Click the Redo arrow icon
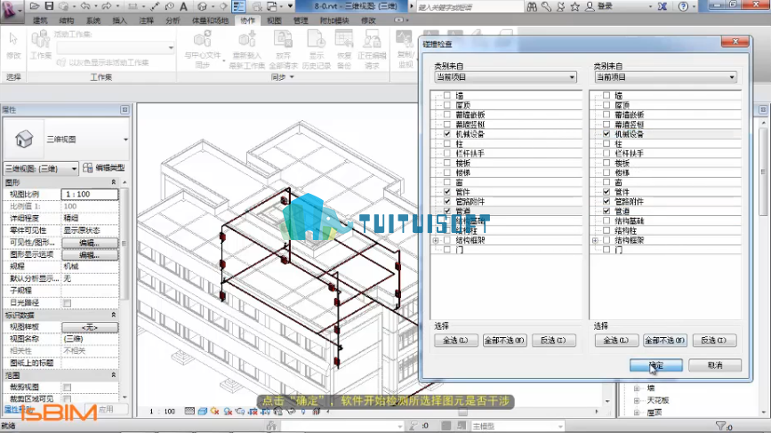The height and width of the screenshot is (433, 771). pyautogui.click(x=106, y=6)
